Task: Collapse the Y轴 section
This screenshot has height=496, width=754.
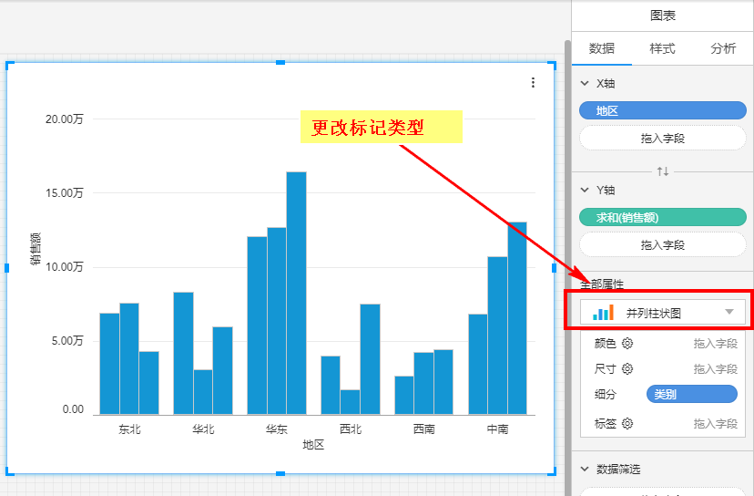Action: (585, 191)
